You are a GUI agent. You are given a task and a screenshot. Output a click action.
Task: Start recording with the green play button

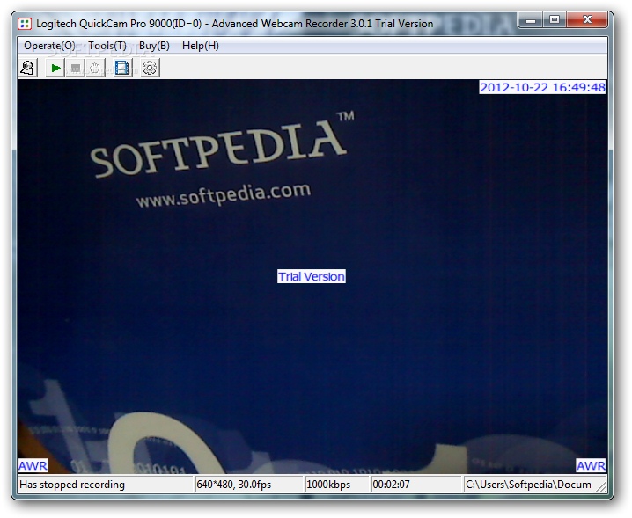(x=55, y=68)
